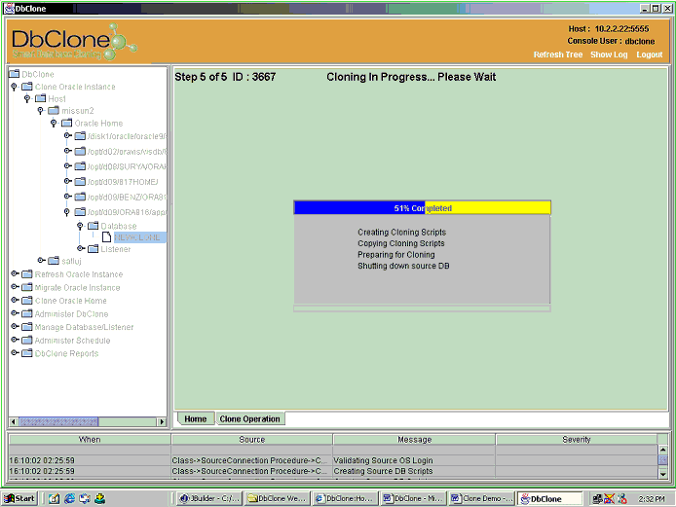Image resolution: width=676 pixels, height=507 pixels.
Task: Expand the Listener tree node
Action: pos(80,248)
